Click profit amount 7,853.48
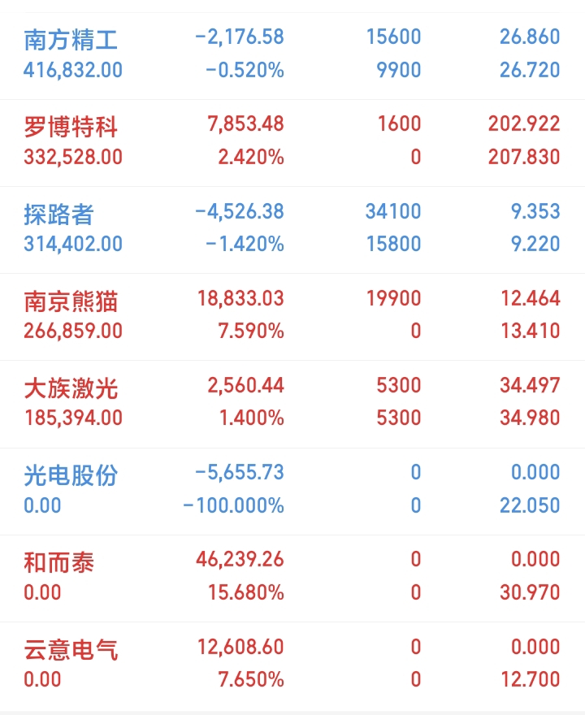The width and height of the screenshot is (585, 715). click(245, 123)
